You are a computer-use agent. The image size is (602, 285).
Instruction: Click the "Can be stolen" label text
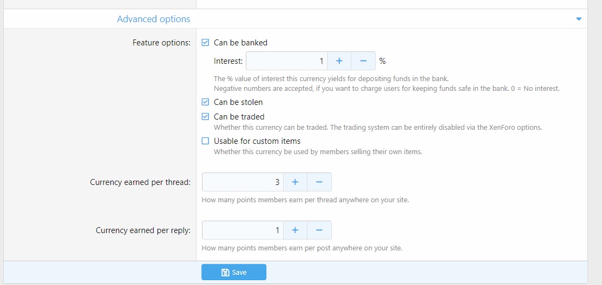(238, 102)
